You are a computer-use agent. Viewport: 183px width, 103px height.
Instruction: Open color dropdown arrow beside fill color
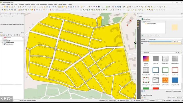point(182,43)
